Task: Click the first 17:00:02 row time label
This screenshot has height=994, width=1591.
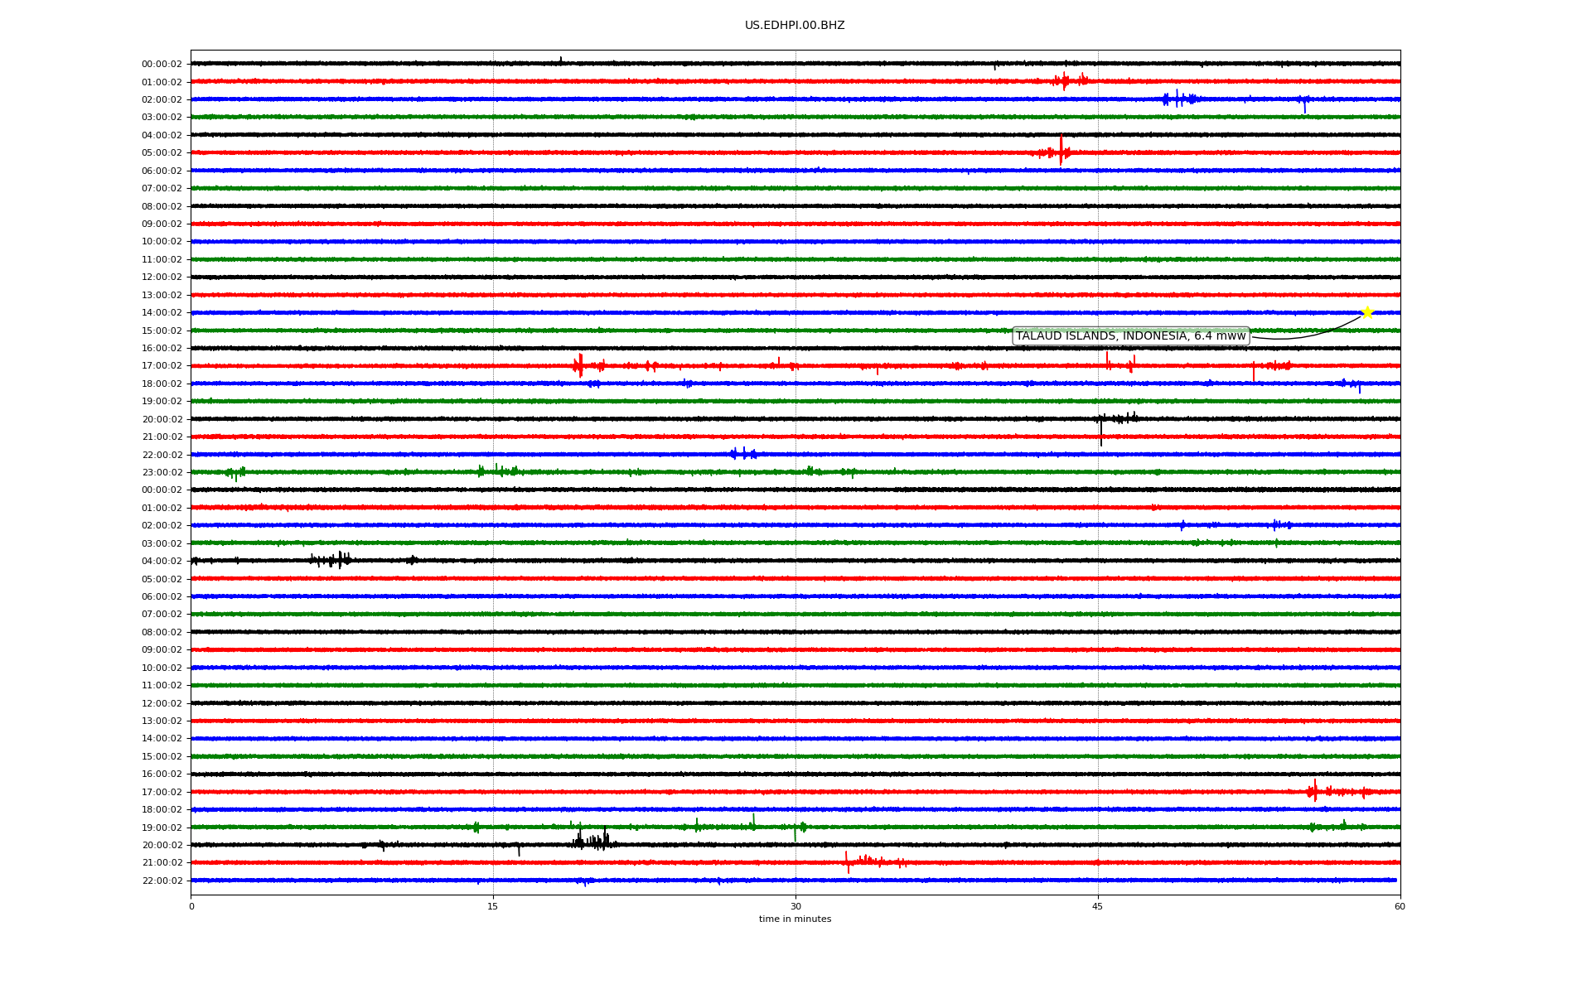Action: [x=162, y=365]
